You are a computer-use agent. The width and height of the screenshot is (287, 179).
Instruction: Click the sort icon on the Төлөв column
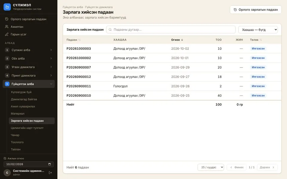tap(261, 40)
